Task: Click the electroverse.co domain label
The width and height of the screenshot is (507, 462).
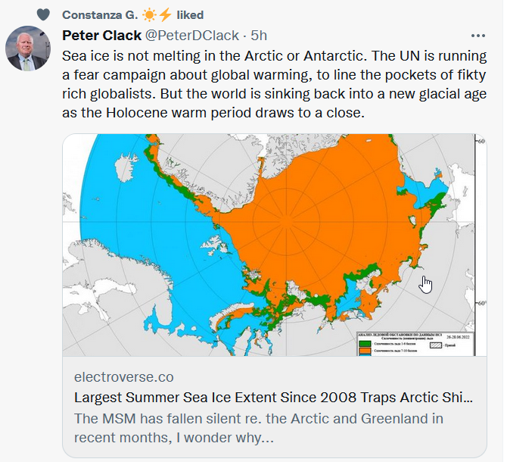Action: [x=124, y=377]
